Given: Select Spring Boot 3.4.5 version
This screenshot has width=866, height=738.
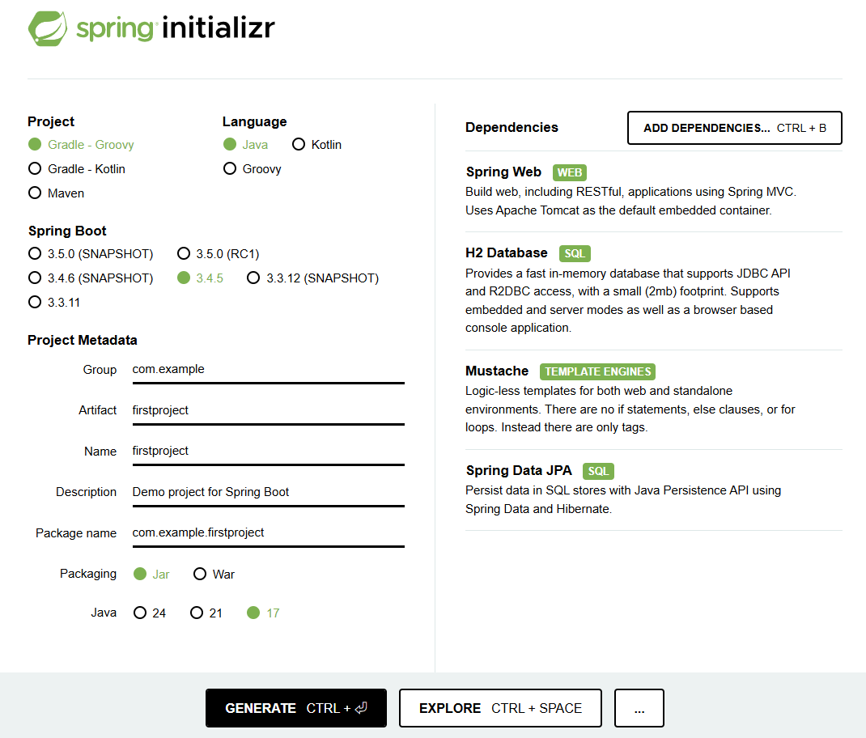Looking at the screenshot, I should pyautogui.click(x=201, y=278).
